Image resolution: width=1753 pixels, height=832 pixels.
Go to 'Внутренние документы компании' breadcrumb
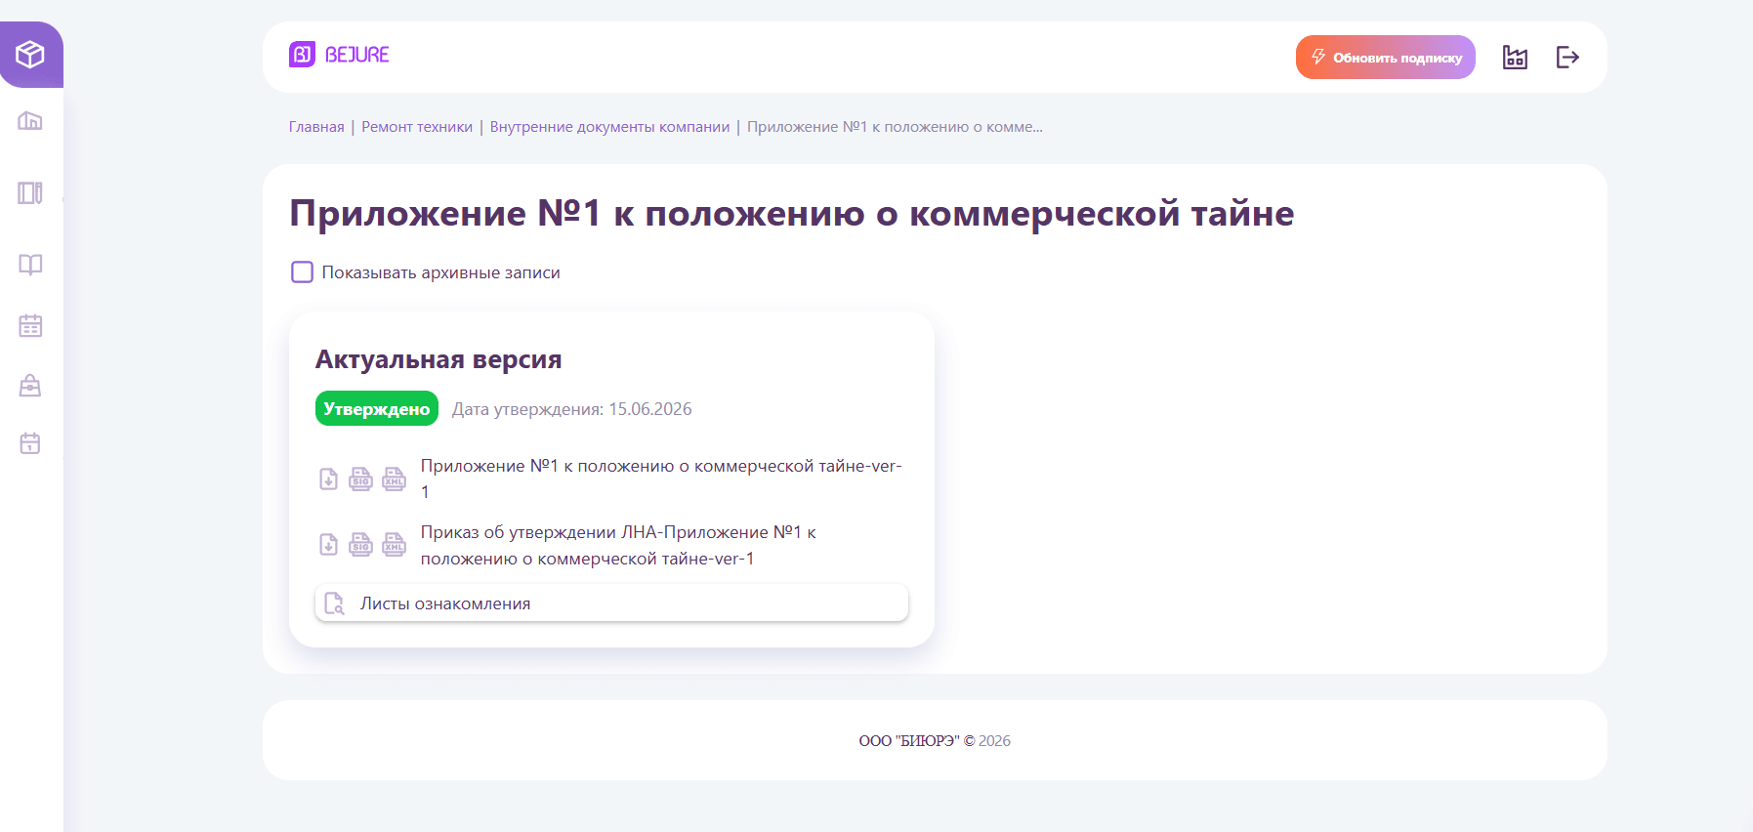[609, 127]
